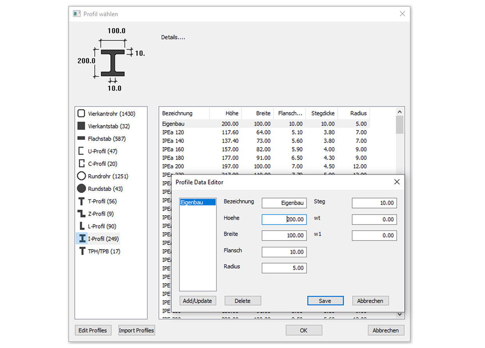The image size is (485, 348).
Task: Click the Flansch input field
Action: [x=284, y=252]
